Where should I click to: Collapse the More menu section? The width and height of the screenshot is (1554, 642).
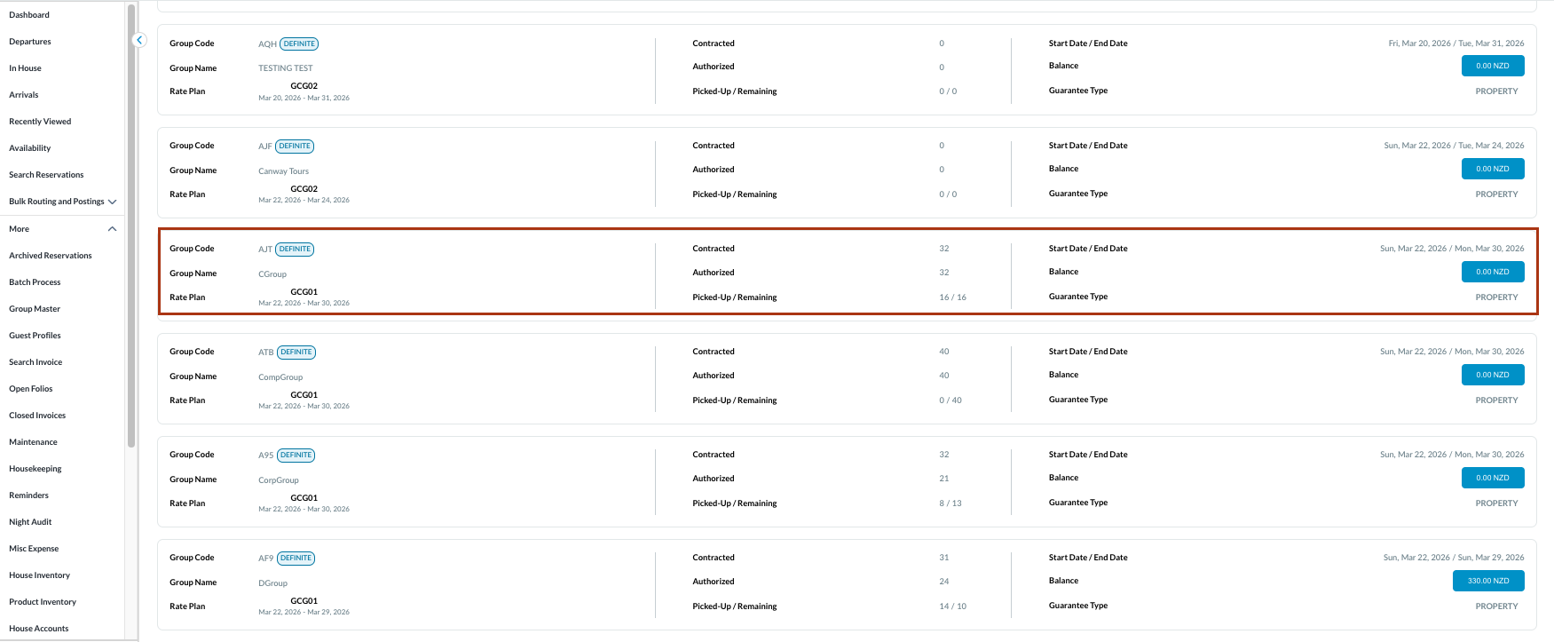(112, 229)
